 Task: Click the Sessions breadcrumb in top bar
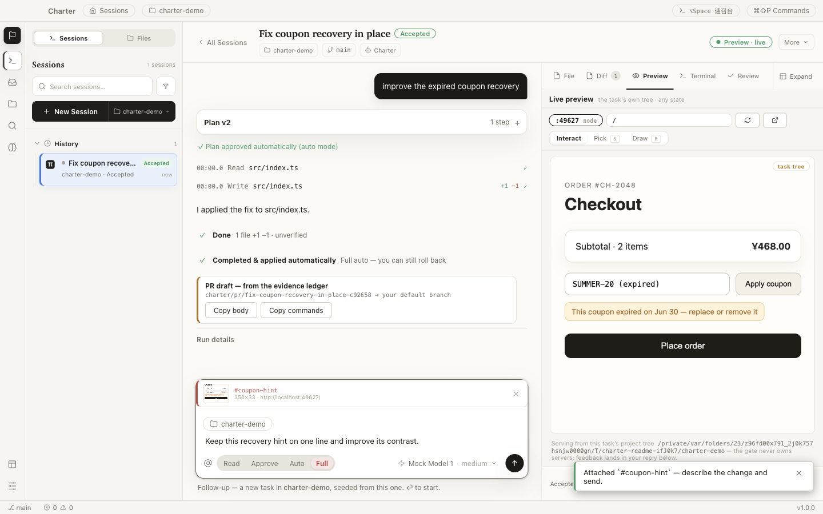tap(109, 11)
